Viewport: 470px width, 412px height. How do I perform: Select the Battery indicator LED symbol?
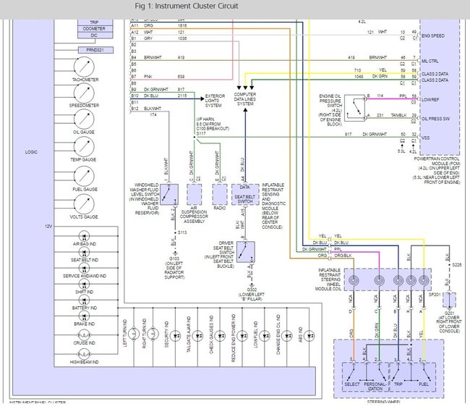(84, 300)
